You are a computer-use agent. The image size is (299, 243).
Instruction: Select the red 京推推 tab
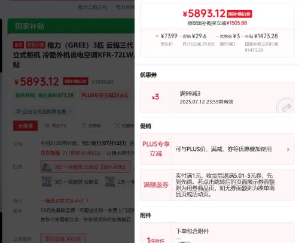25,126
